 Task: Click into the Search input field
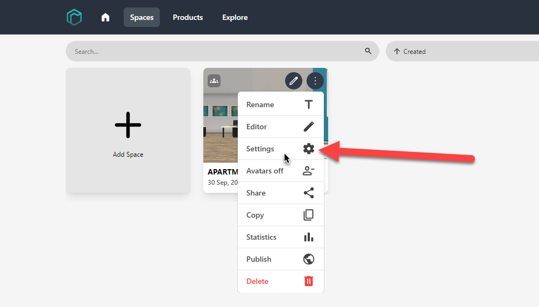click(x=215, y=52)
